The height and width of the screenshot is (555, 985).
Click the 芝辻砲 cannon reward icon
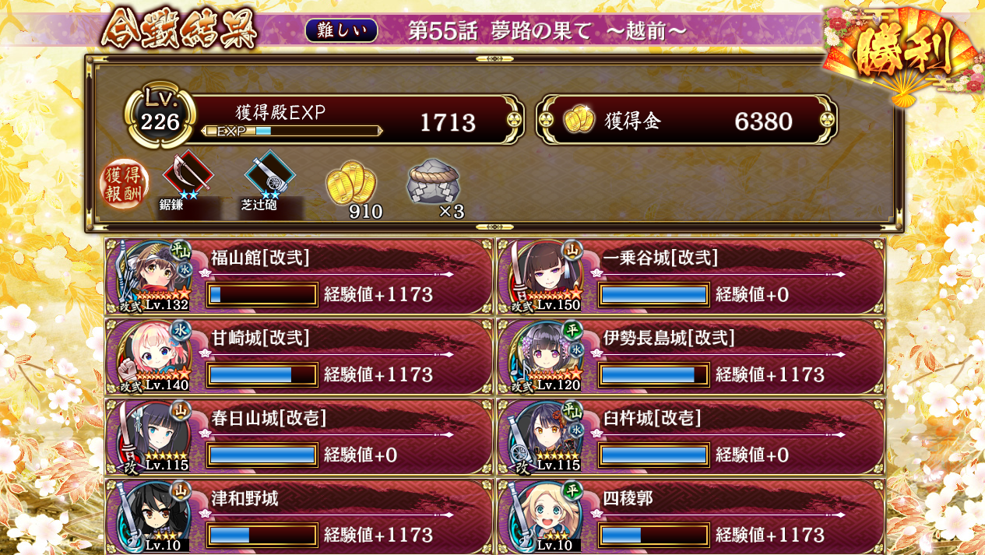(269, 175)
